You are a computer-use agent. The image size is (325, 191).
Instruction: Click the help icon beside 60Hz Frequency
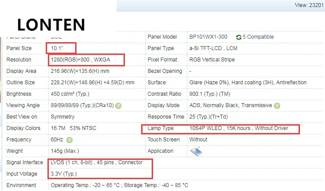coord(69,140)
